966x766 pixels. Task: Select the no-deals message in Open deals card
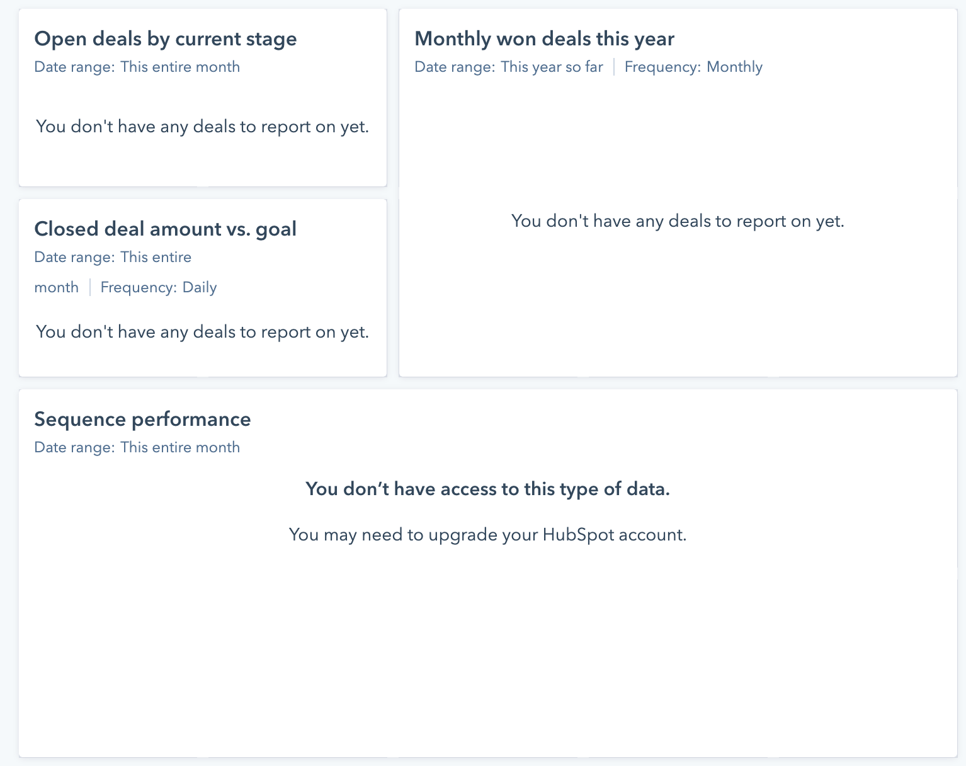pyautogui.click(x=202, y=127)
